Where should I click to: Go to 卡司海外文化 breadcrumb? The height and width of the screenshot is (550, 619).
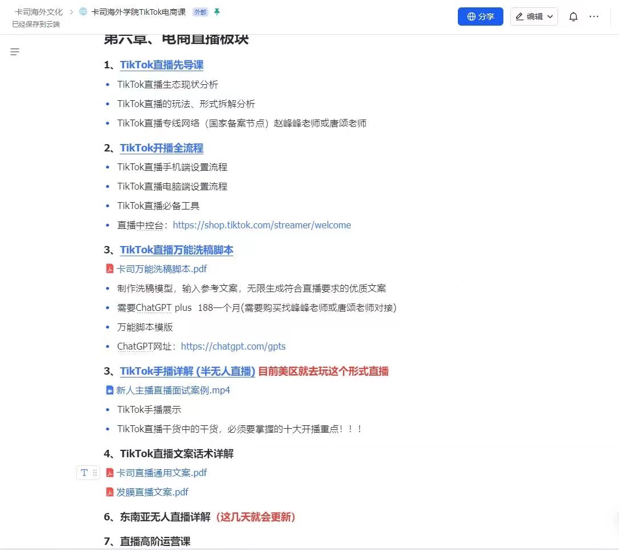(39, 12)
